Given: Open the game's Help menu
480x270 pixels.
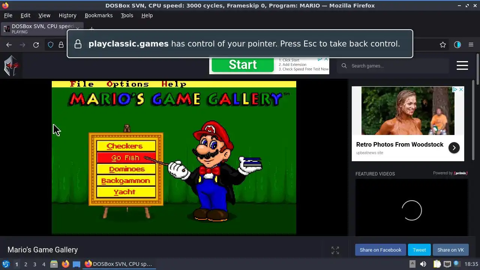Looking at the screenshot, I should click(174, 84).
